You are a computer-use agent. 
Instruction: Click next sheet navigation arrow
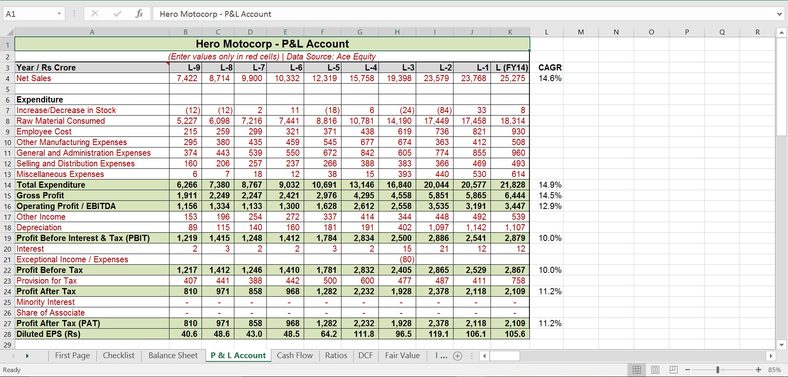coord(27,356)
